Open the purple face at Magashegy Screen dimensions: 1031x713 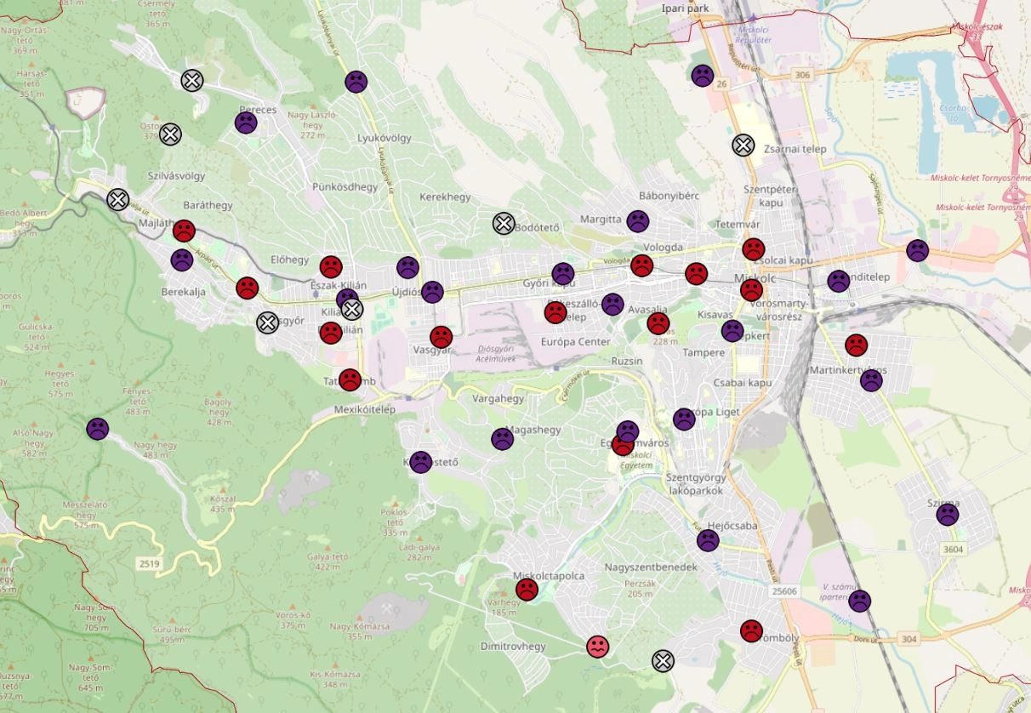[x=502, y=439]
